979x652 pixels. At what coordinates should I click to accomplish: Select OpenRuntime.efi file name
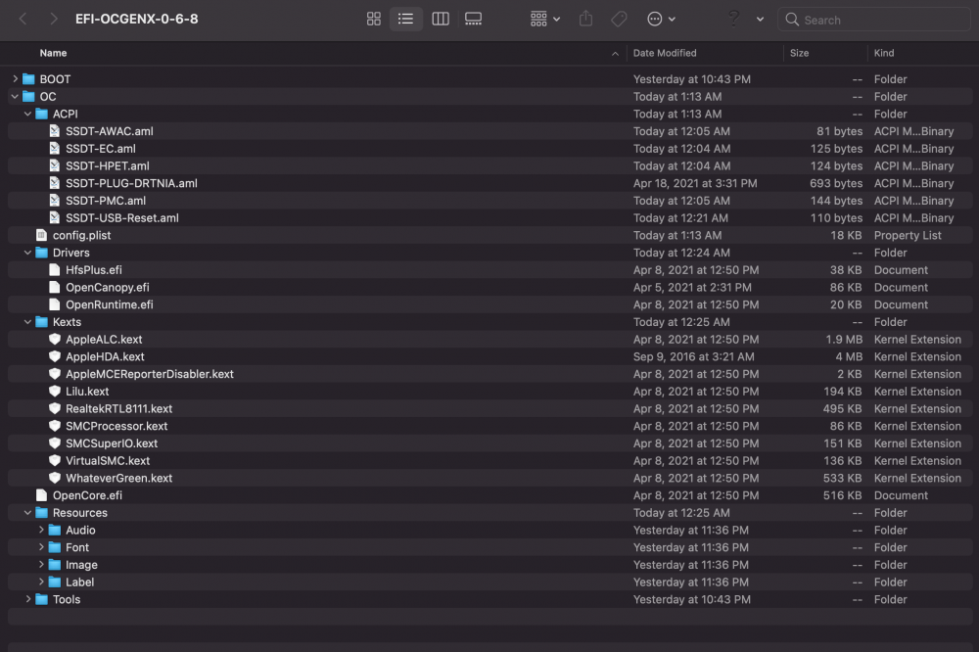tap(110, 304)
